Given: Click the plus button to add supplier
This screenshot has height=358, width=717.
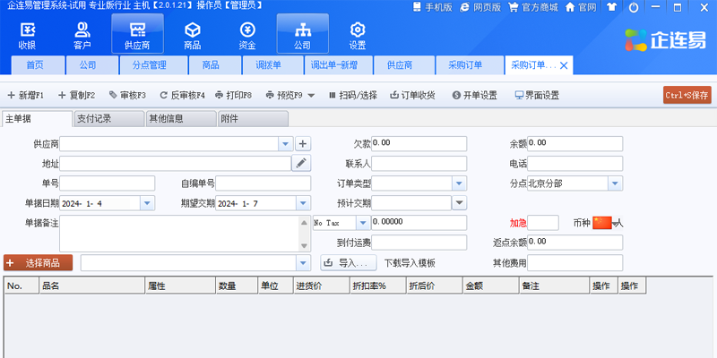Looking at the screenshot, I should 303,144.
